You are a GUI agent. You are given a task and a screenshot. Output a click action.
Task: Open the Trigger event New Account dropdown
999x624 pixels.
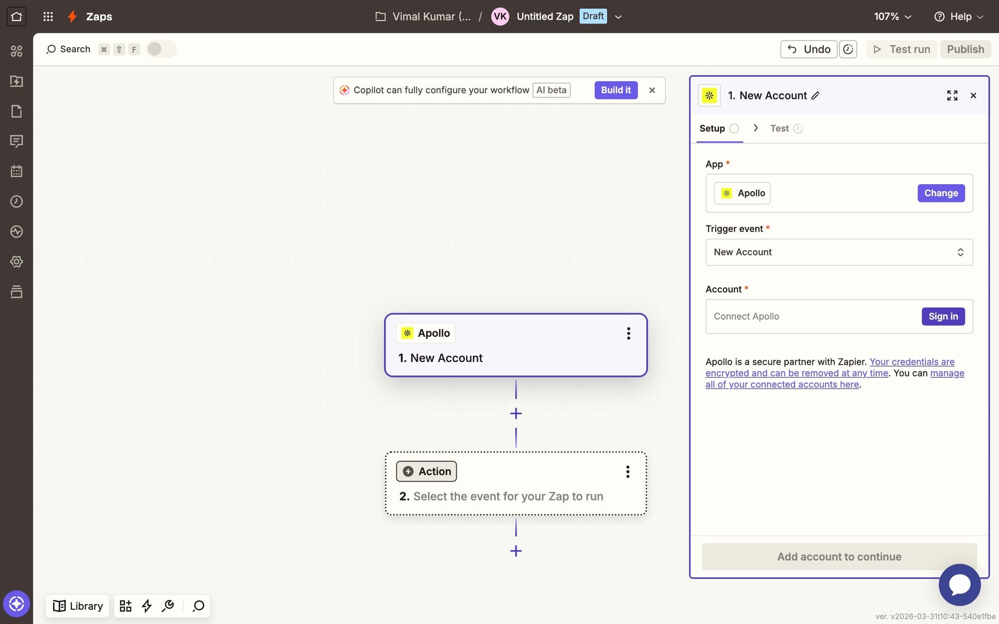(x=838, y=252)
